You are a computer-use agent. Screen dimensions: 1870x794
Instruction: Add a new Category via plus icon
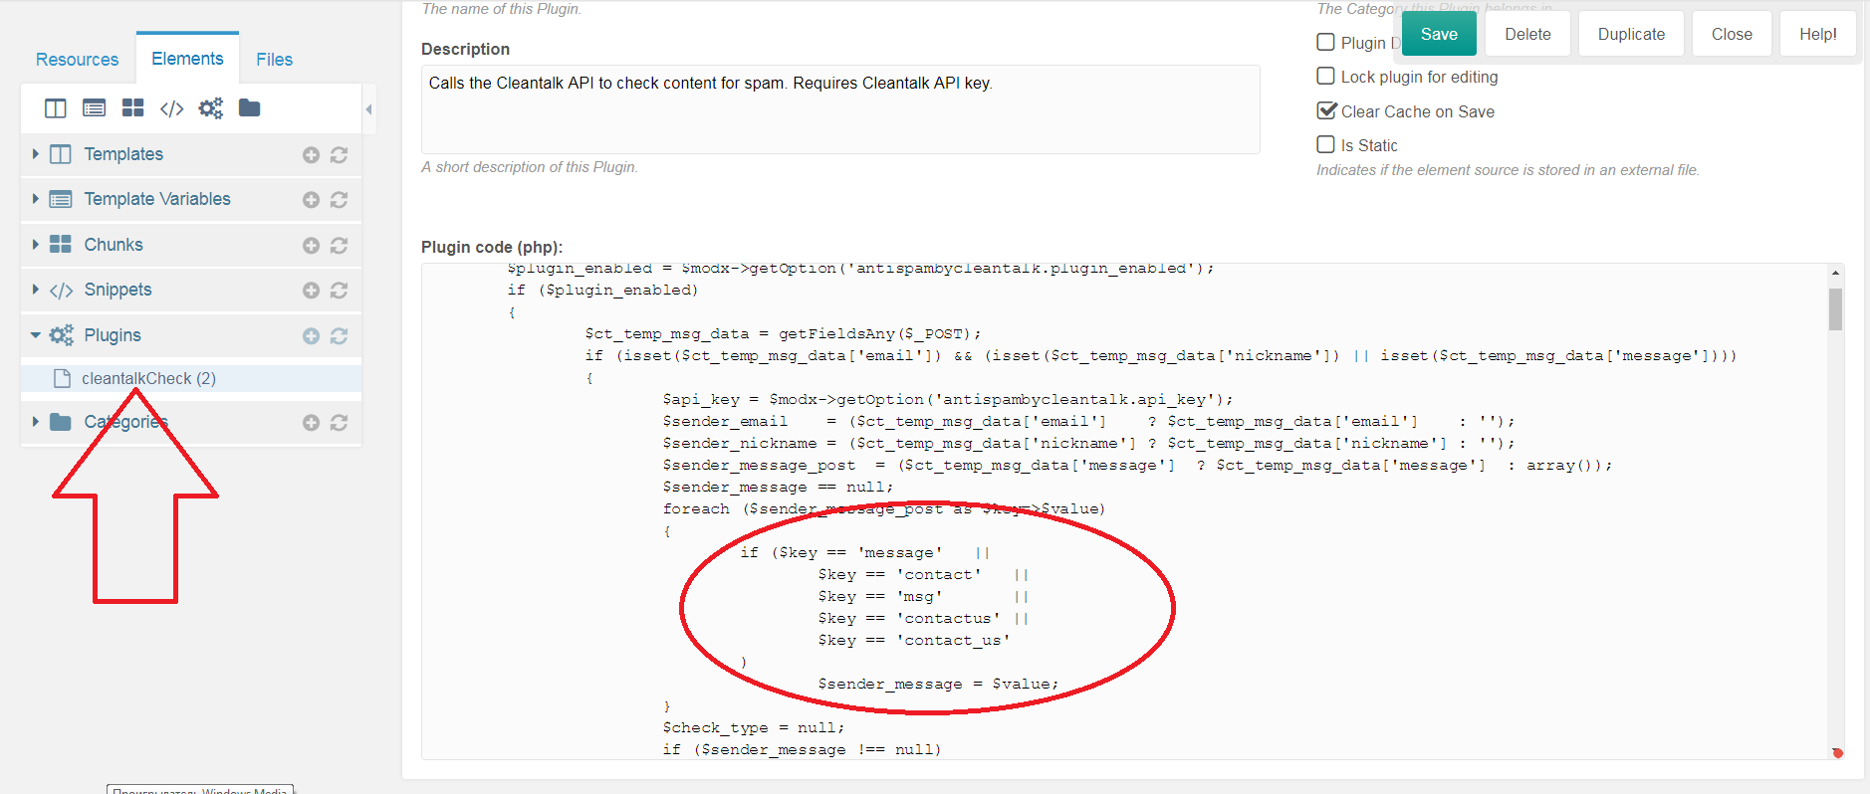click(x=311, y=423)
